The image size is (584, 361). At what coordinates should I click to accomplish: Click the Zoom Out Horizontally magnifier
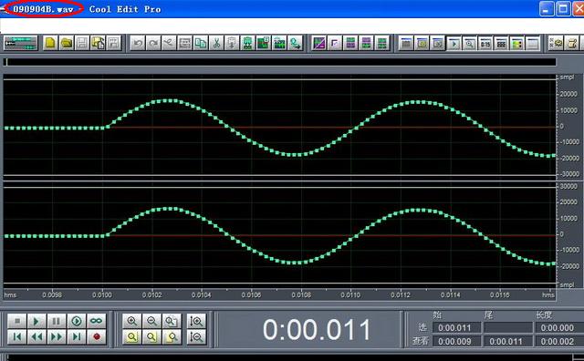tap(151, 321)
